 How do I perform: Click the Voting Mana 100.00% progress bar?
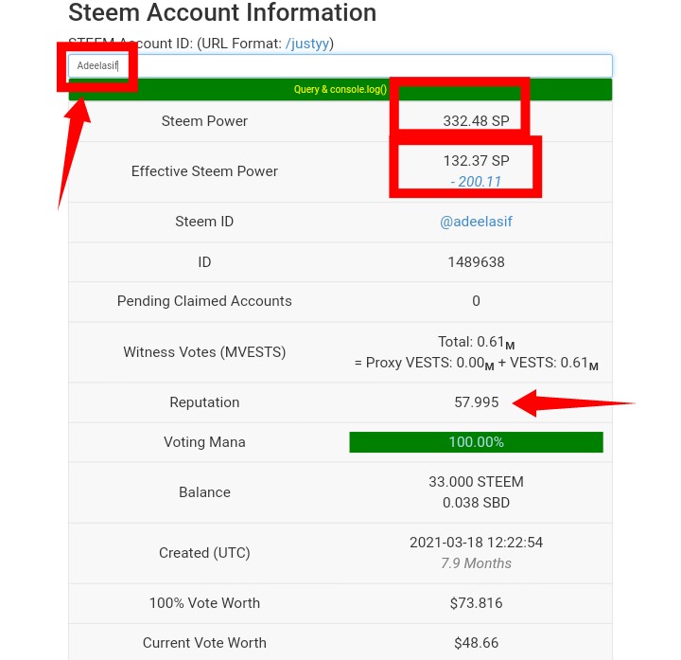476,442
